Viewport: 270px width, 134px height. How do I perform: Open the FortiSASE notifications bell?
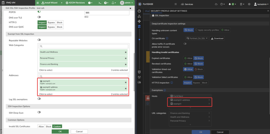[x=230, y=4]
